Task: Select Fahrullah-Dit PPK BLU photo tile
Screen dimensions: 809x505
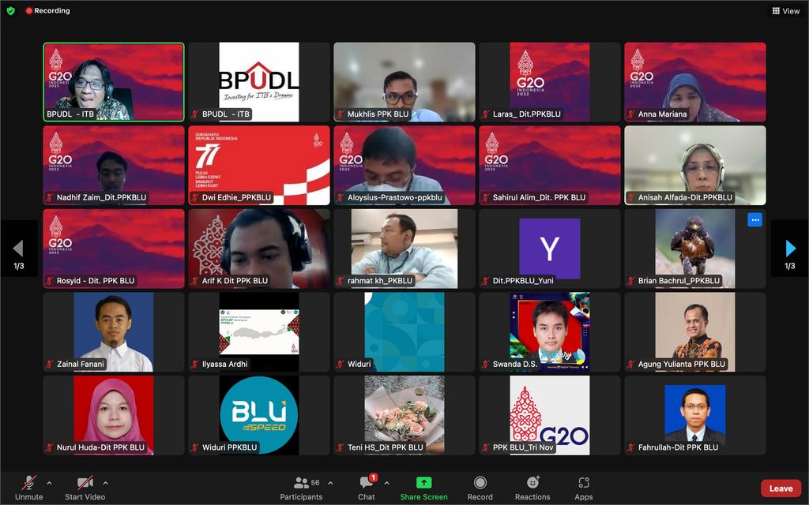Action: 695,415
